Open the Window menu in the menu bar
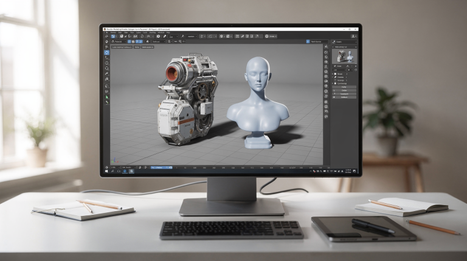 pos(161,32)
